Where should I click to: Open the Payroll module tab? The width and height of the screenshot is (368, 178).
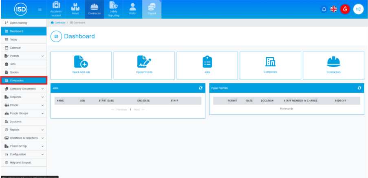point(152,9)
